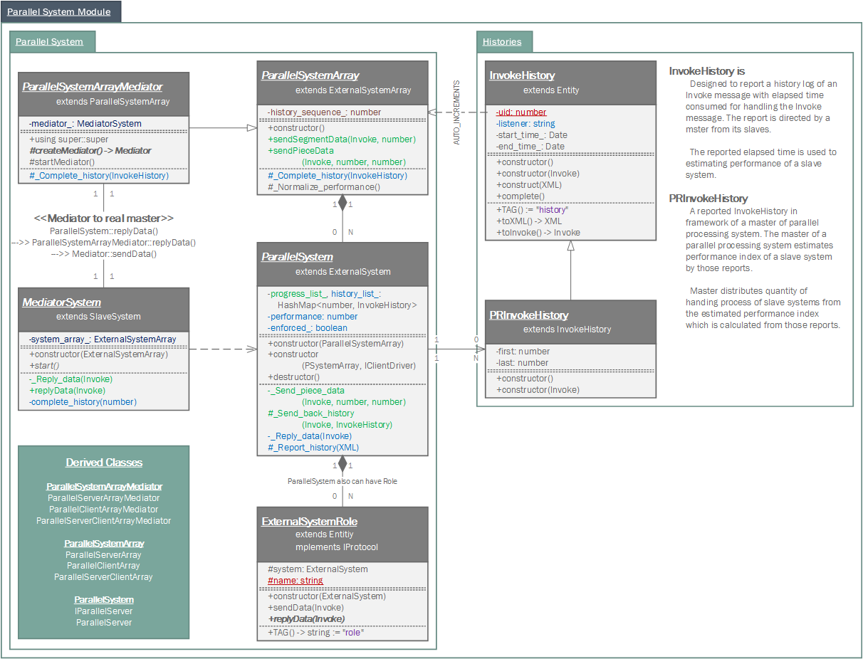Select the -mediator_: MediatorSystem attribute
This screenshot has height=659, width=863.
85,124
